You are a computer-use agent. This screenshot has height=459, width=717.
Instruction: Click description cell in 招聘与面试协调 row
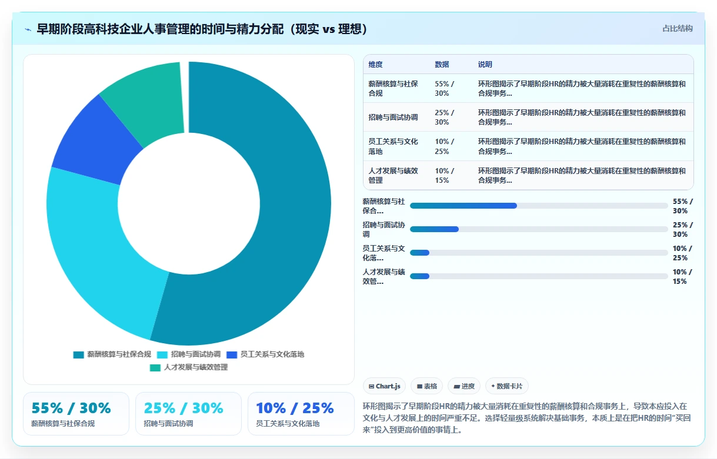tap(582, 117)
